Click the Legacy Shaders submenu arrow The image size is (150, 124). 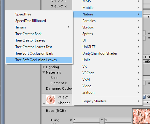[138, 101]
